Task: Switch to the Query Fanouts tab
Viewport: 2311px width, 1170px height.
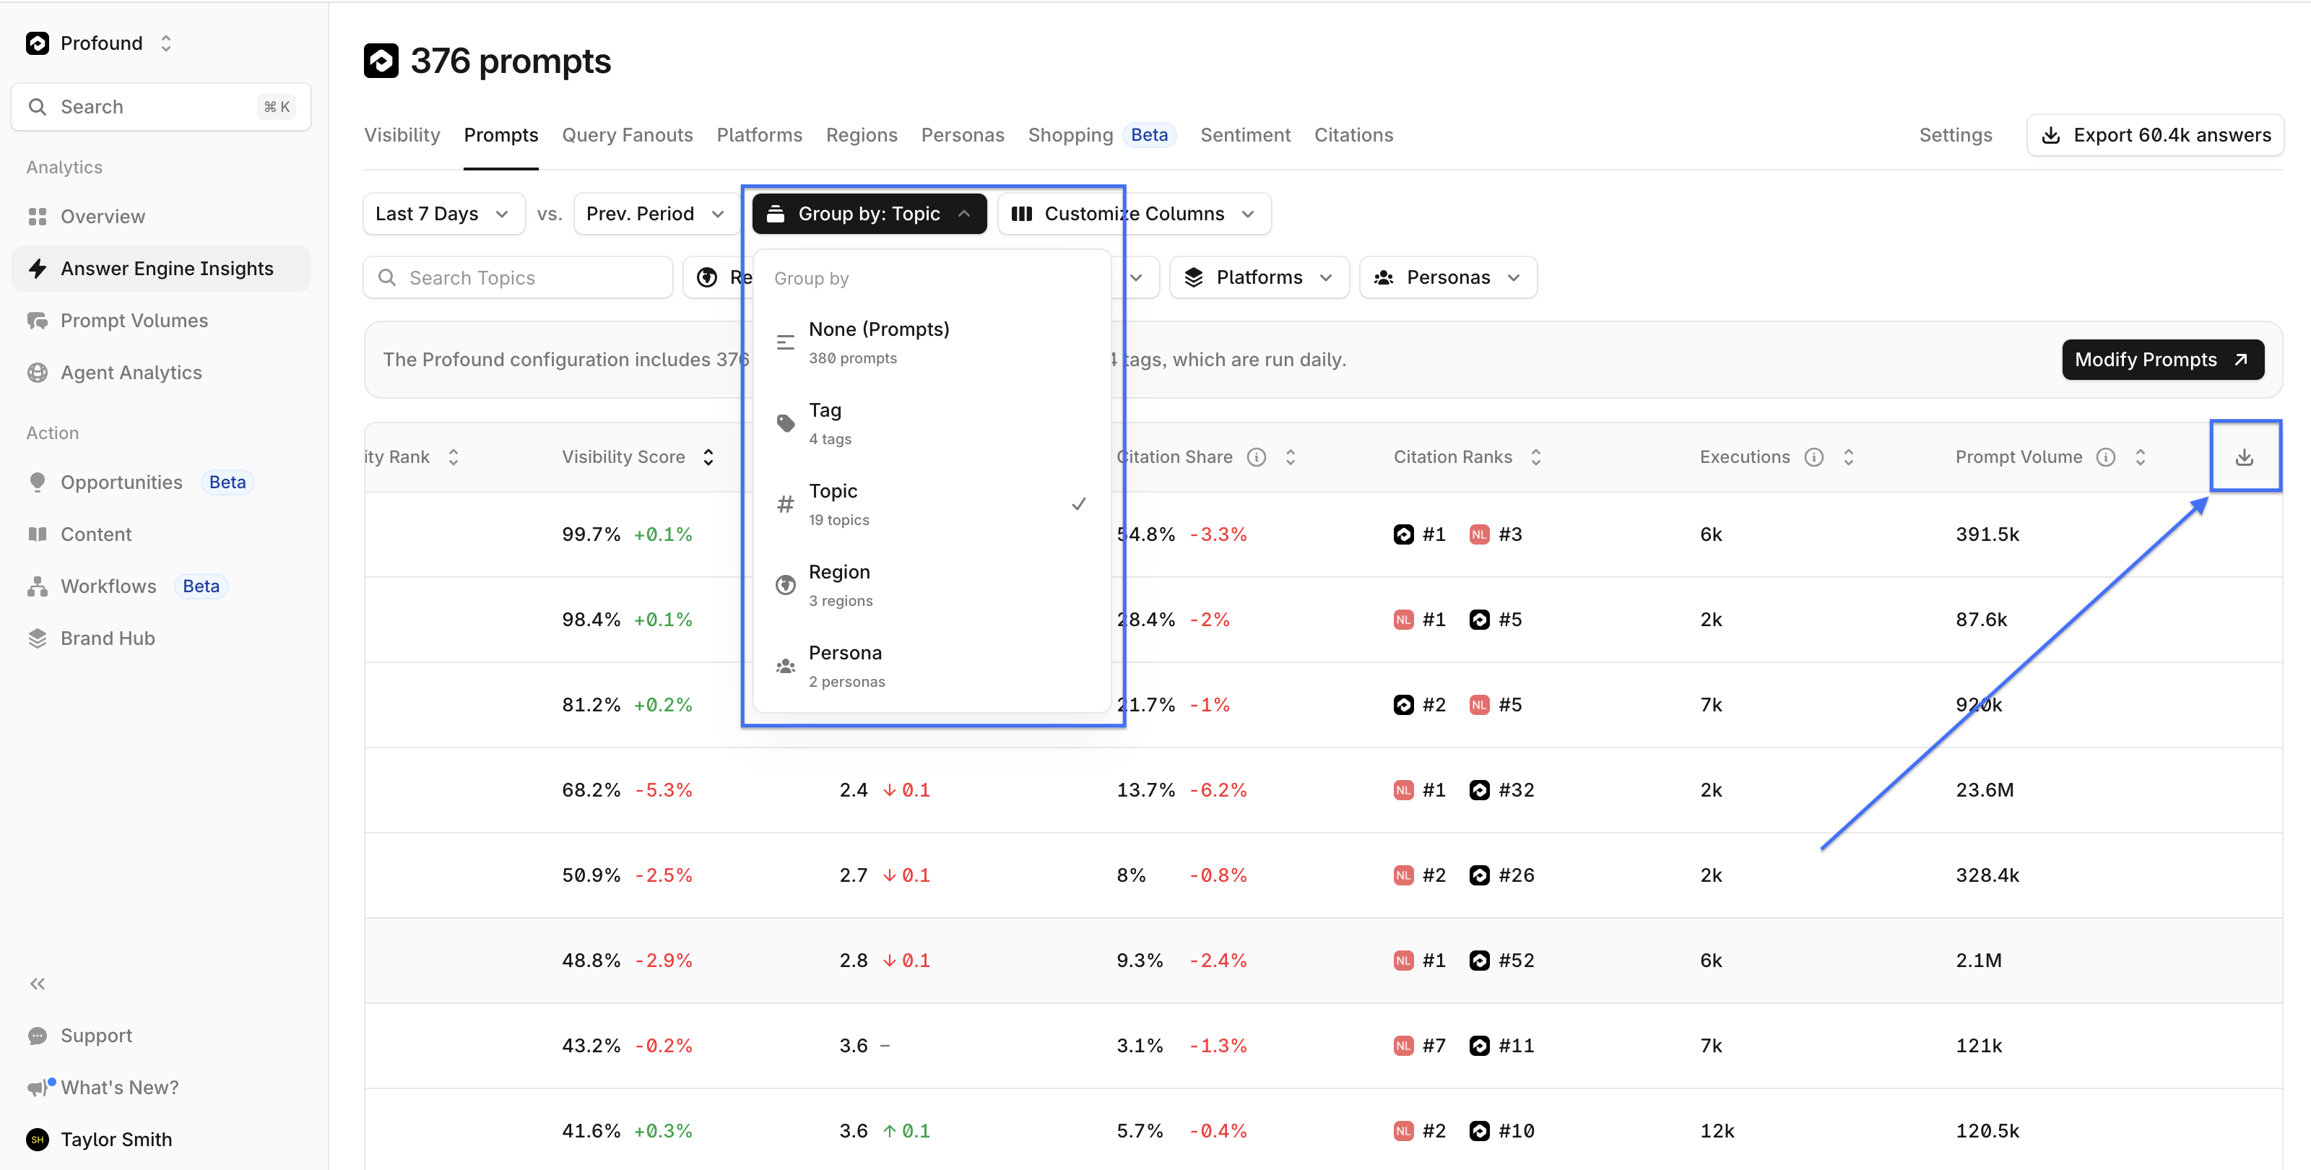Action: click(x=627, y=134)
